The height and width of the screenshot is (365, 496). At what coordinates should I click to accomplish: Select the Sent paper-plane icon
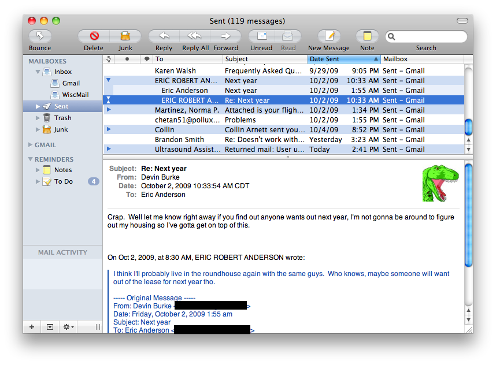point(47,106)
